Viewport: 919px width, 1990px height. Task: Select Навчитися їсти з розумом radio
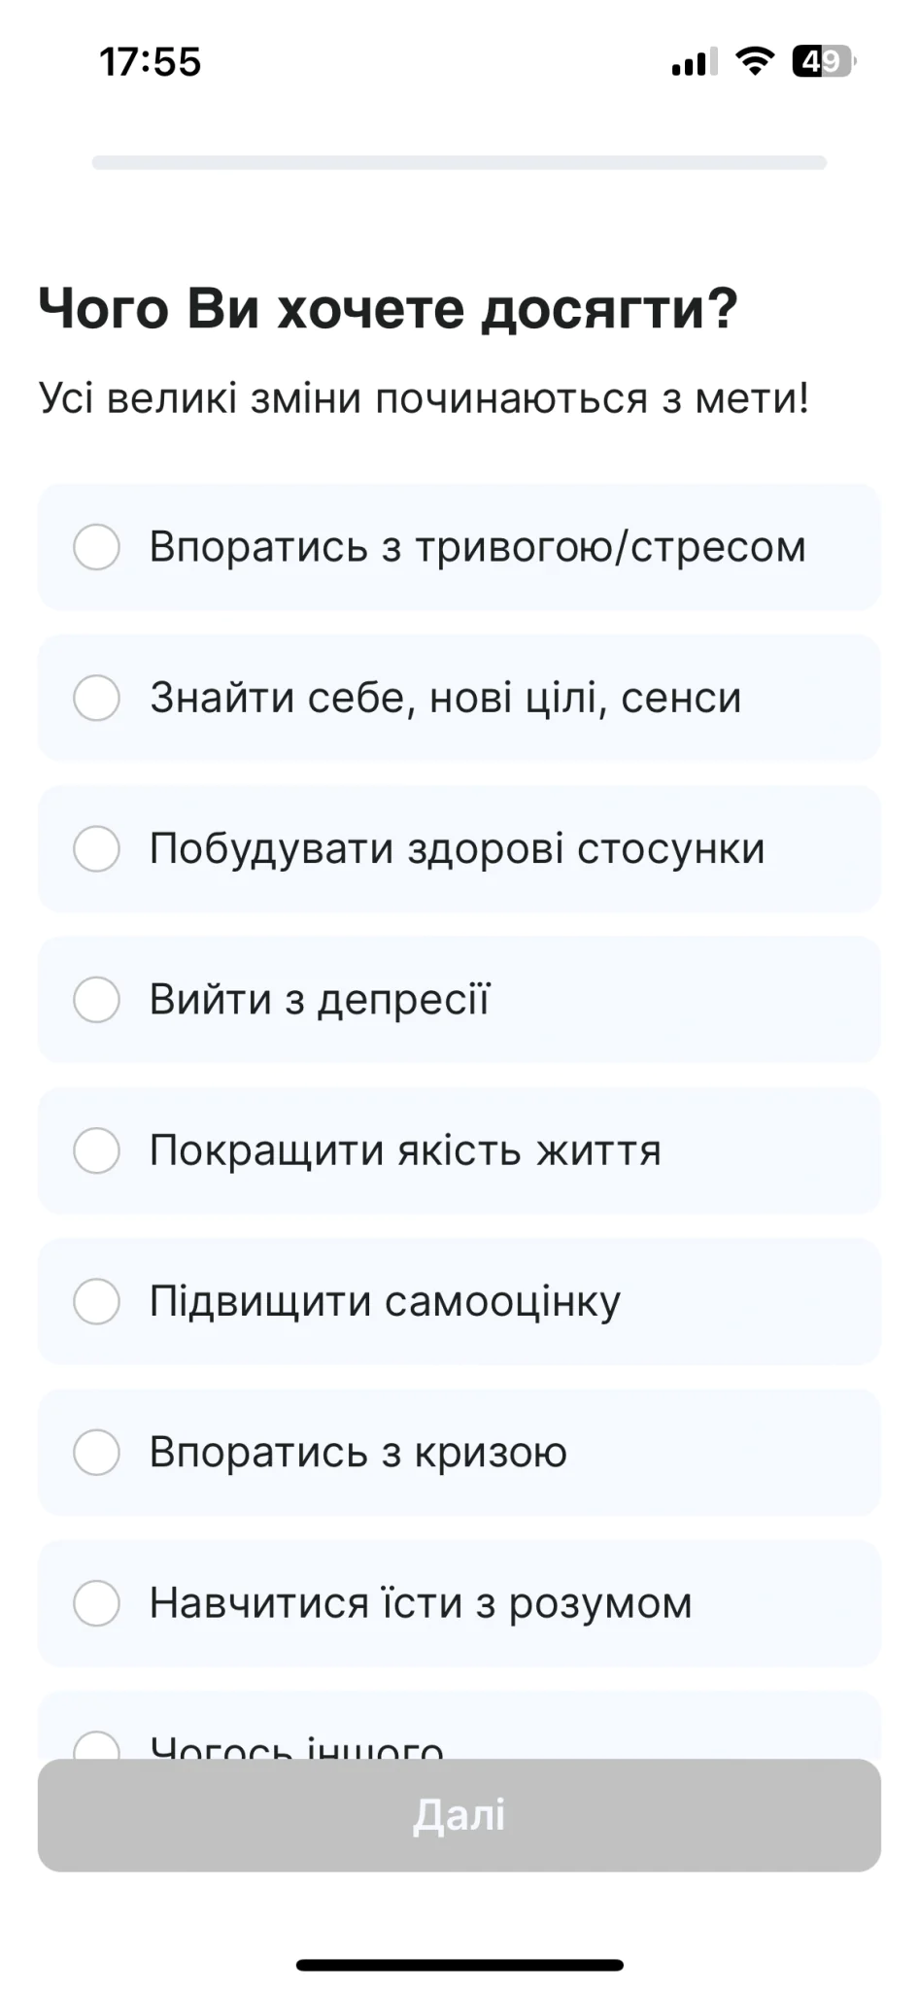(x=97, y=1603)
